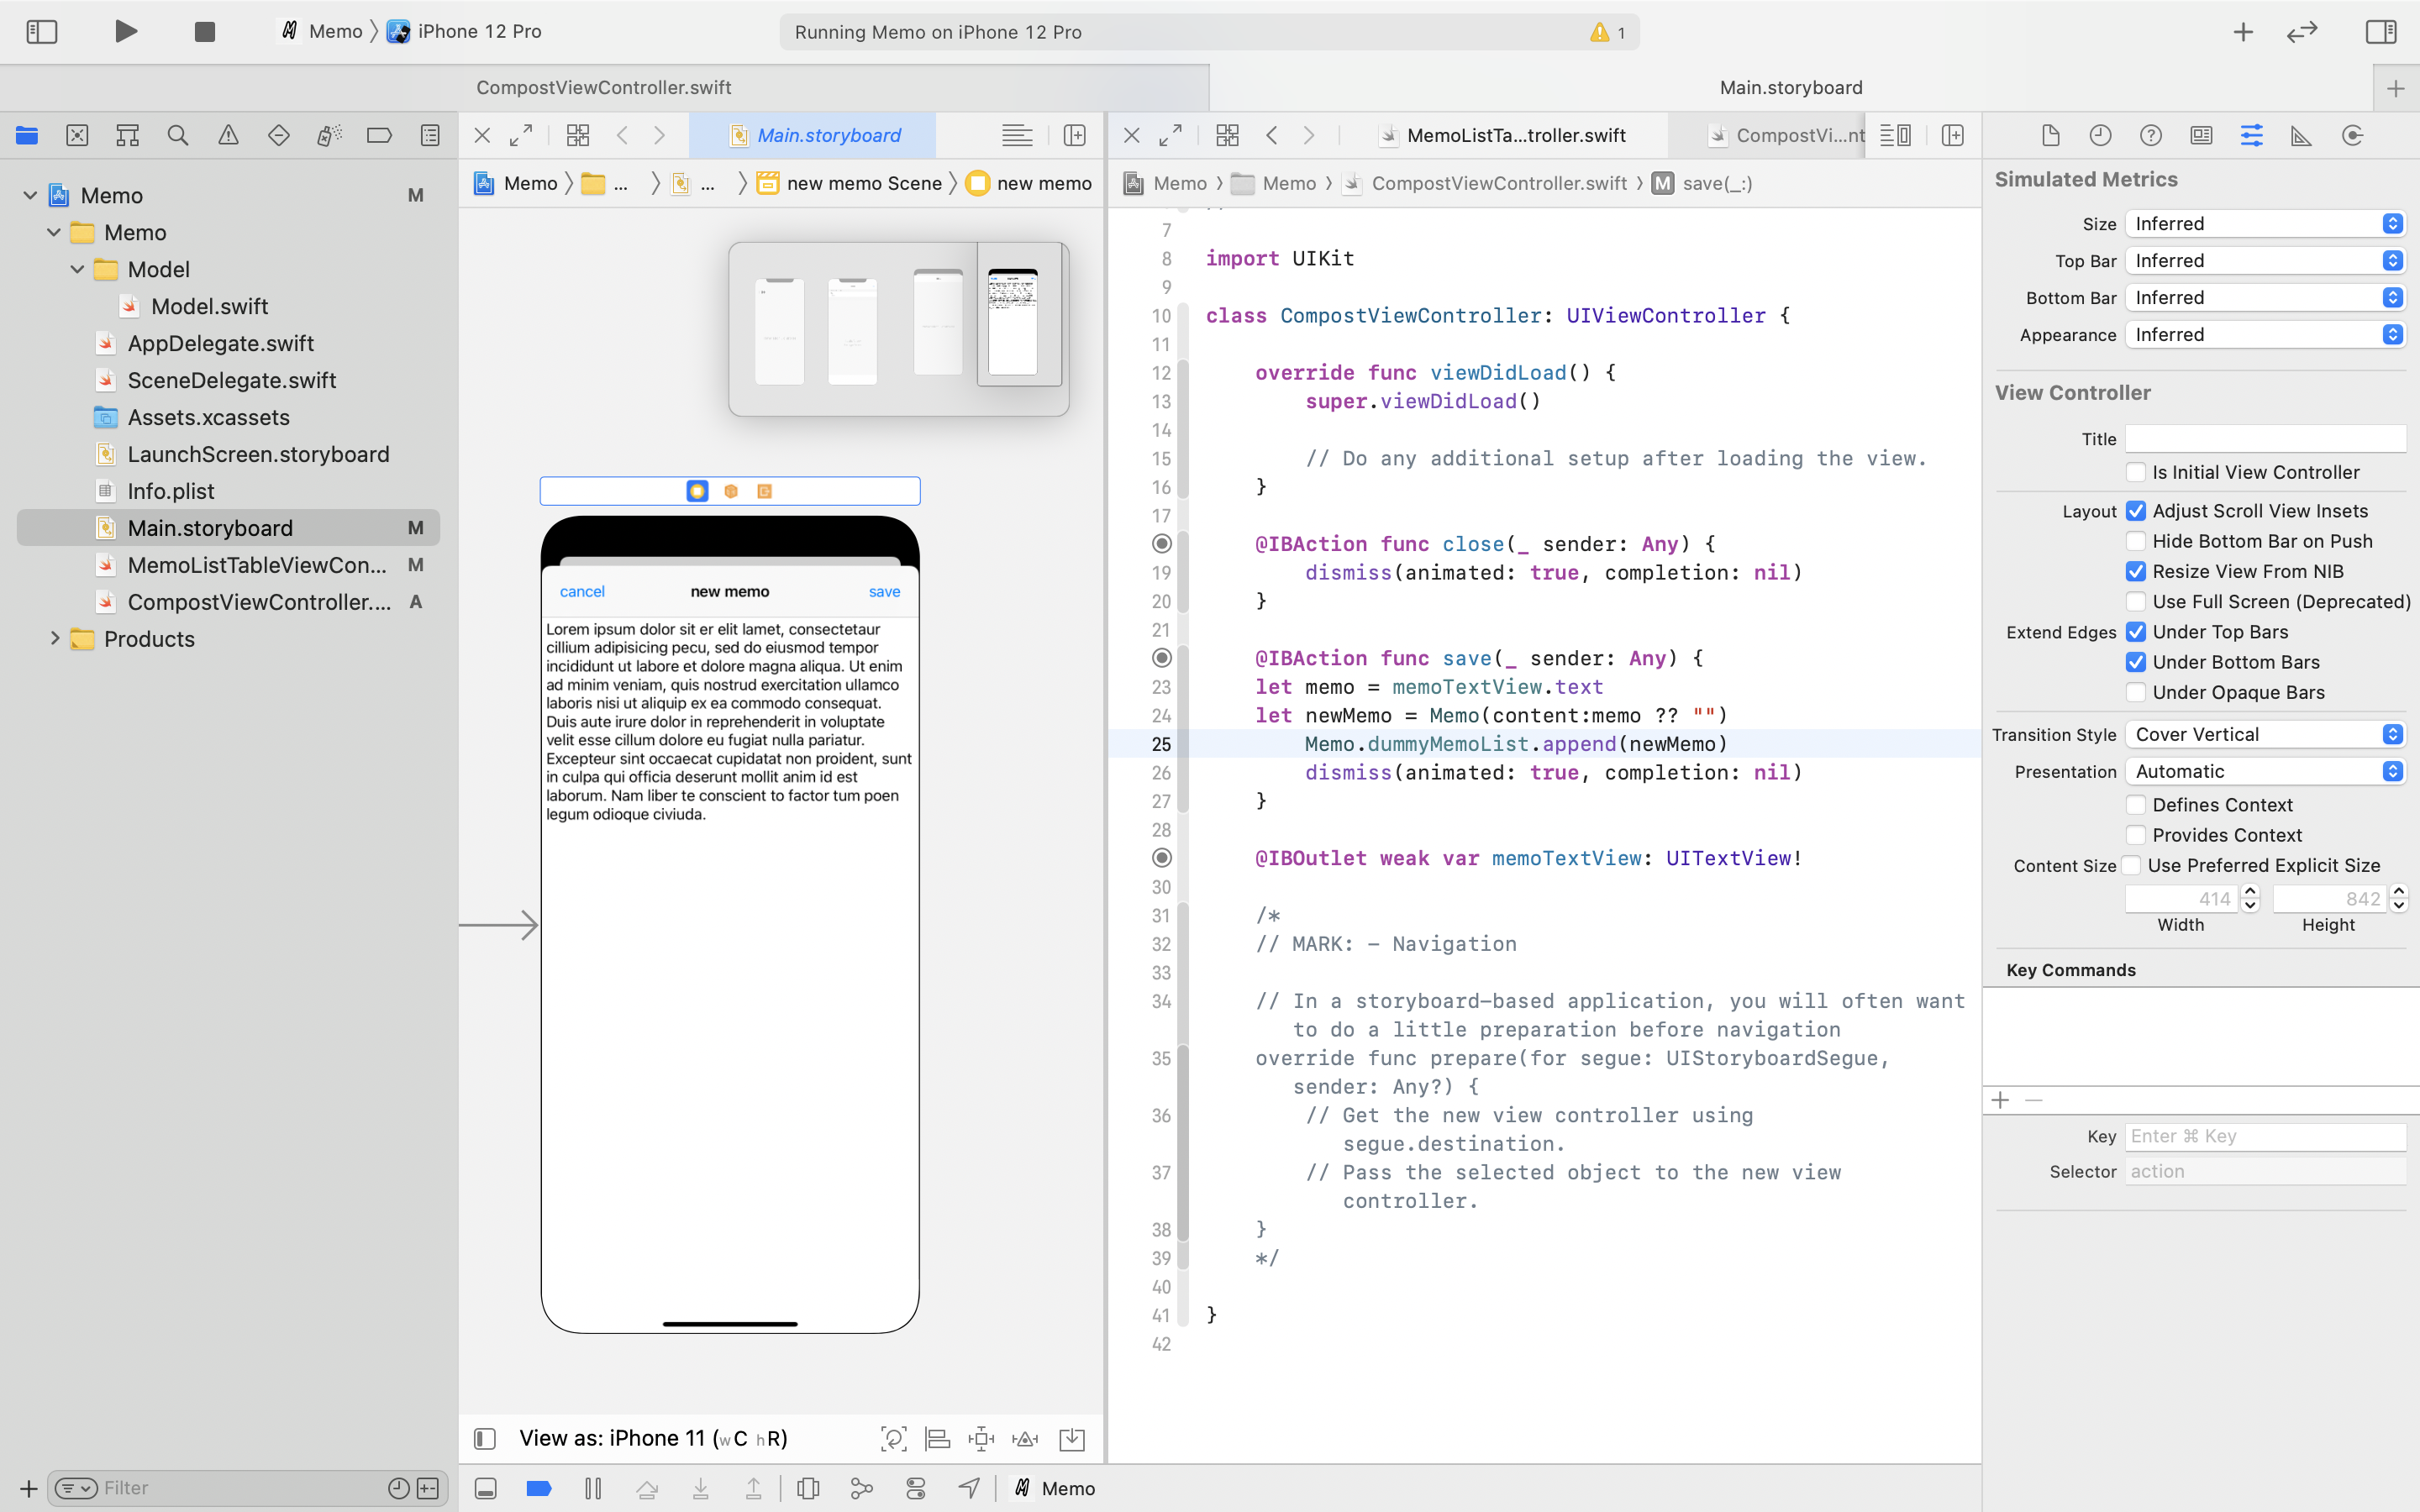
Task: Open the Issue navigator warning icon
Action: point(228,135)
